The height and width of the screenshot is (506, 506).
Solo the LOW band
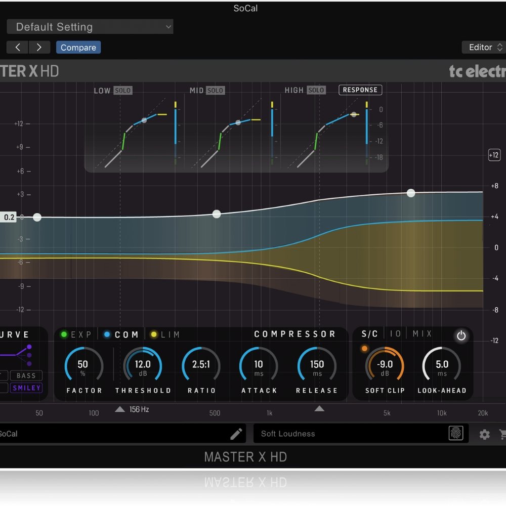point(122,91)
